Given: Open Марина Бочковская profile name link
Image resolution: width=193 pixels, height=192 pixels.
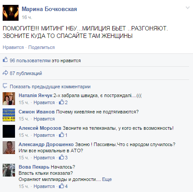Looking at the screenshot, I should click(49, 9).
